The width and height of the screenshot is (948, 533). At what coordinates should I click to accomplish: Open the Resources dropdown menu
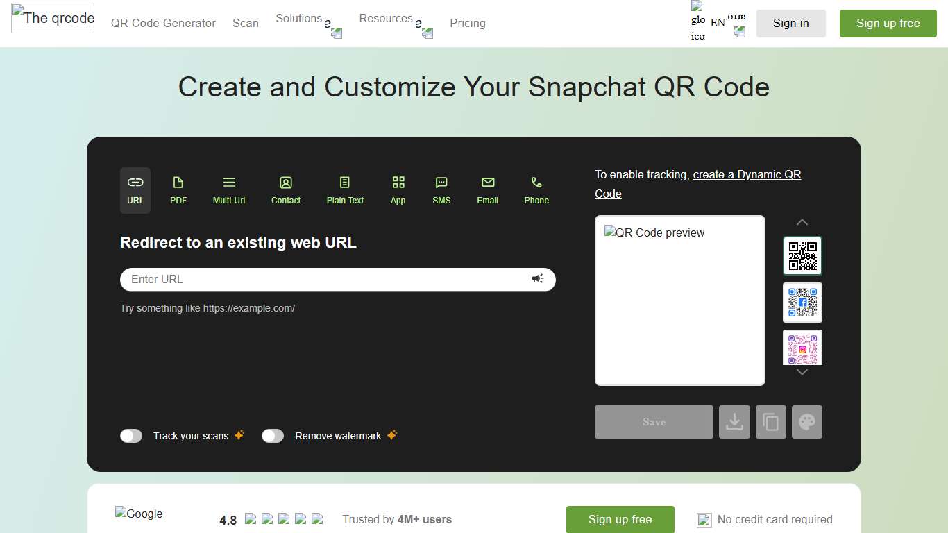[386, 18]
